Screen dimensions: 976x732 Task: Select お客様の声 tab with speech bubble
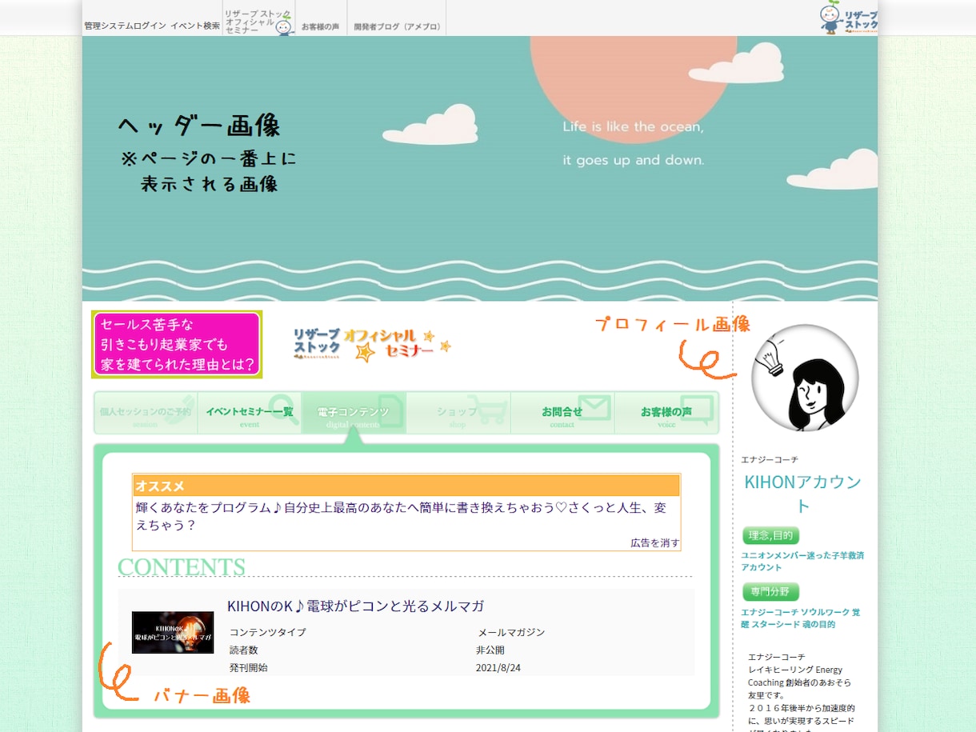point(666,413)
